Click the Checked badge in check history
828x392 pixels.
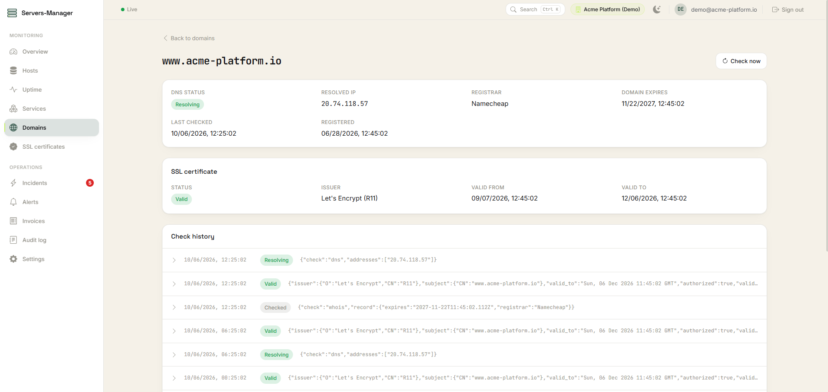(x=275, y=308)
